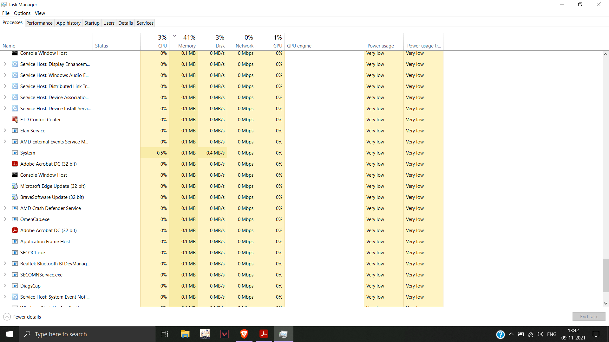
Task: Show hidden icons in system tray
Action: (511, 334)
